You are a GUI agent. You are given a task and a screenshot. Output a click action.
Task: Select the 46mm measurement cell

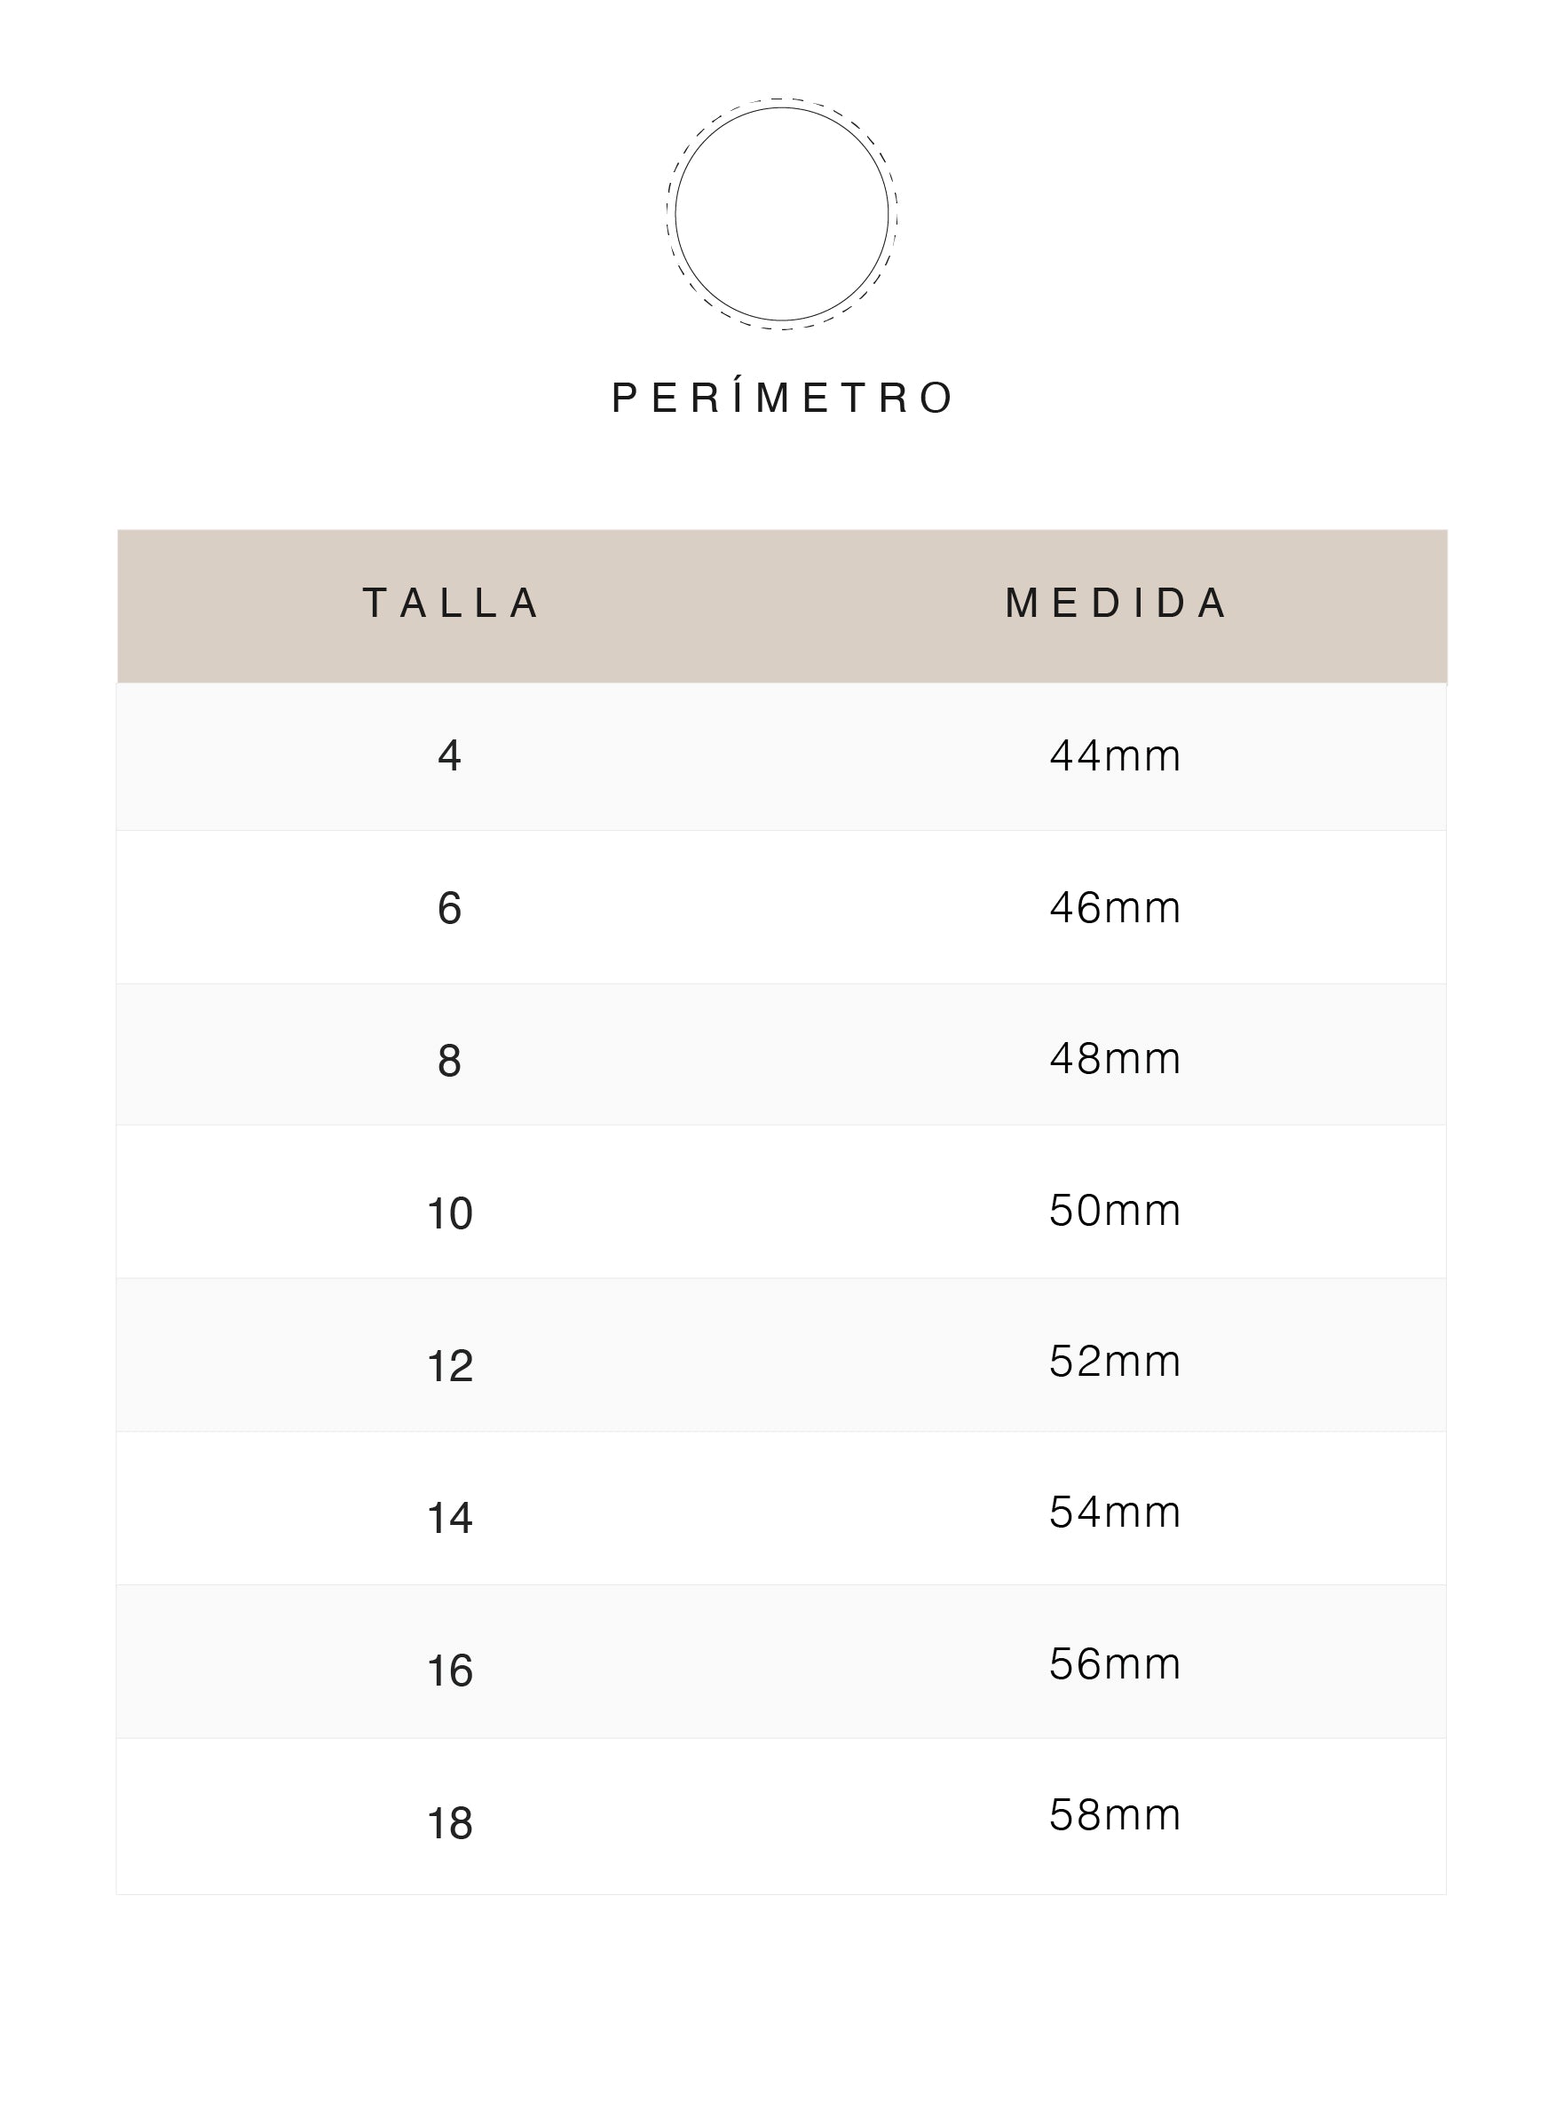(1115, 908)
